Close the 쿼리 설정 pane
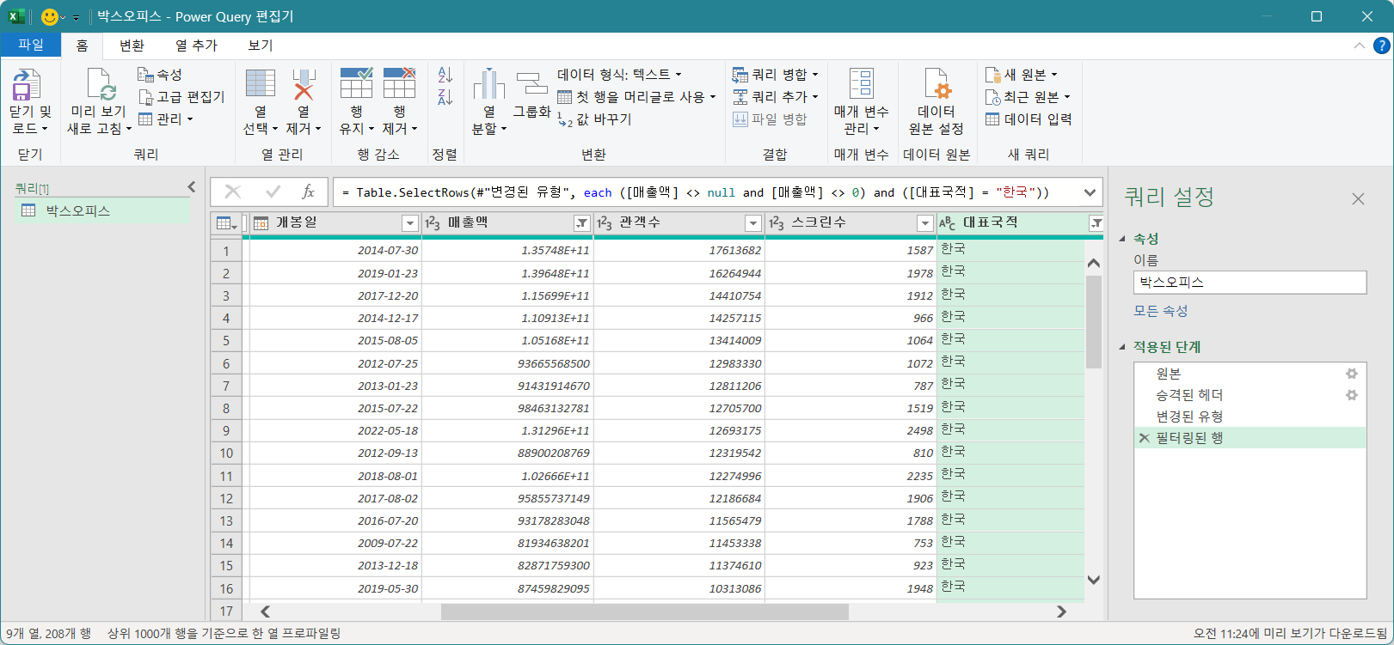Image resolution: width=1394 pixels, height=645 pixels. (x=1358, y=199)
